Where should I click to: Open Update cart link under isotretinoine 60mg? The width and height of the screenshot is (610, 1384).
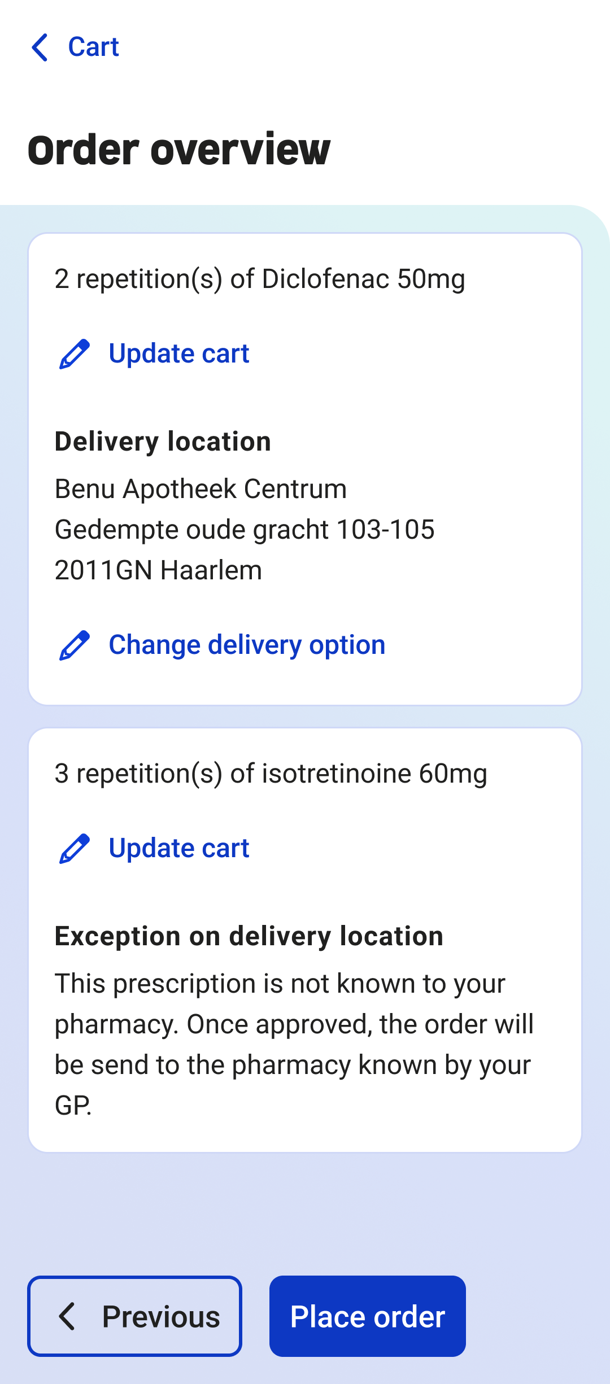[178, 849]
